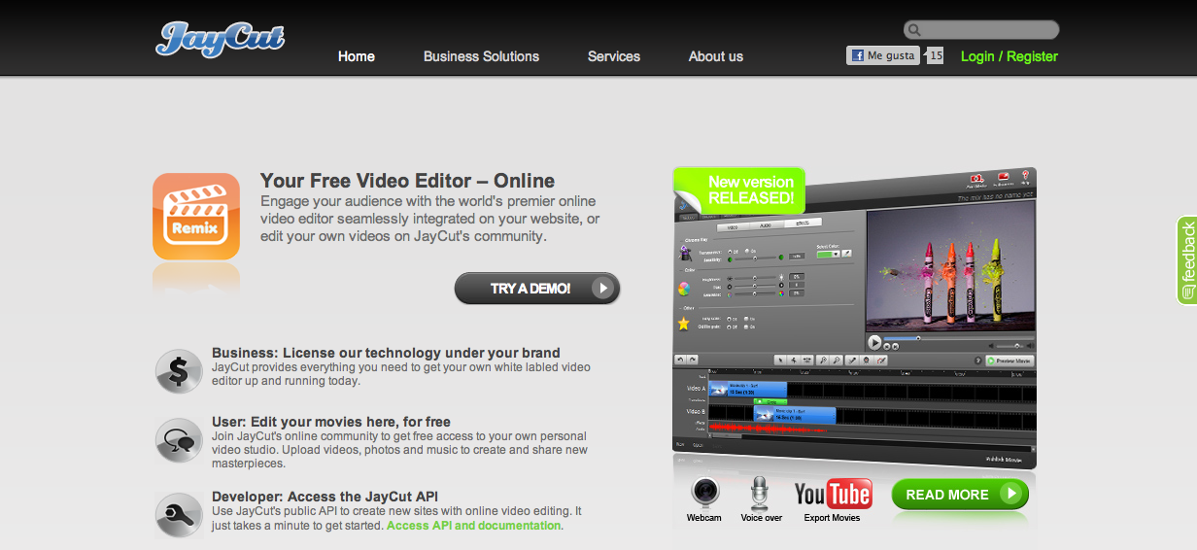The image size is (1197, 550).
Task: Click the Preview Movie button
Action: [1010, 361]
